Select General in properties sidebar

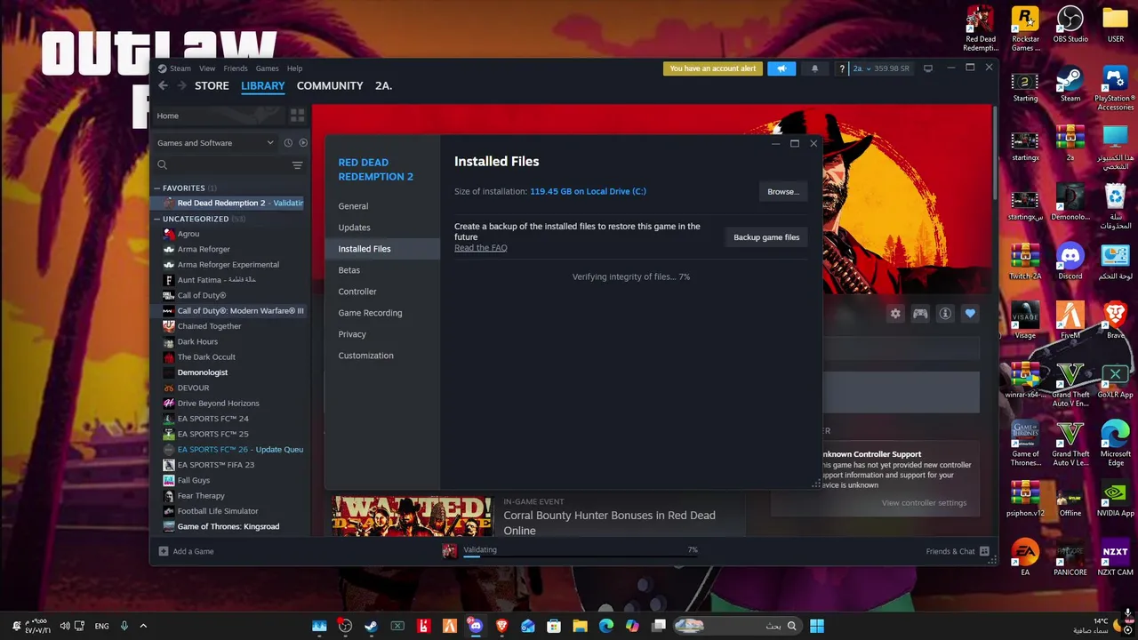382,206
